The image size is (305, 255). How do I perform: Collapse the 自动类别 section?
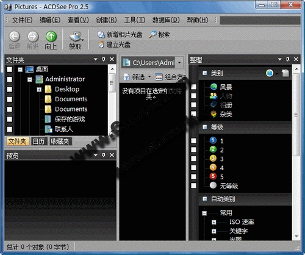point(205,199)
